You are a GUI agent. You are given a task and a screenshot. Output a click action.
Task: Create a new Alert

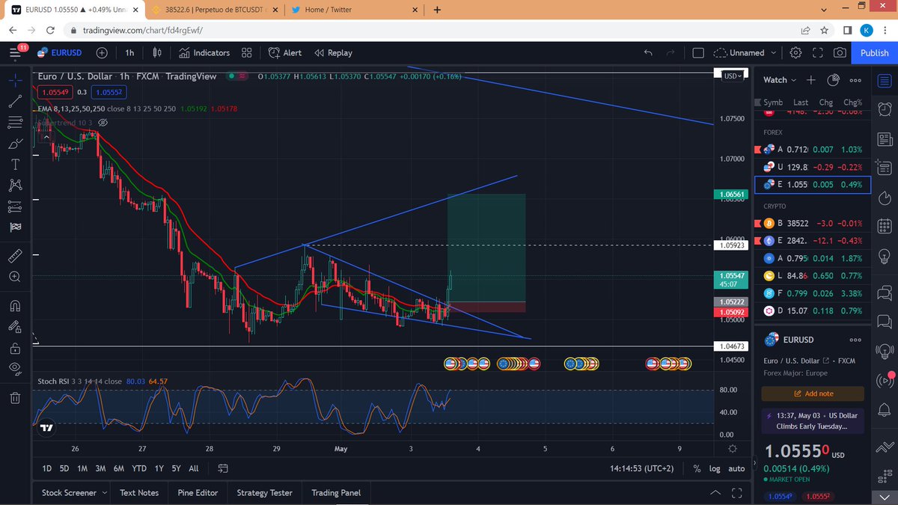(x=284, y=53)
